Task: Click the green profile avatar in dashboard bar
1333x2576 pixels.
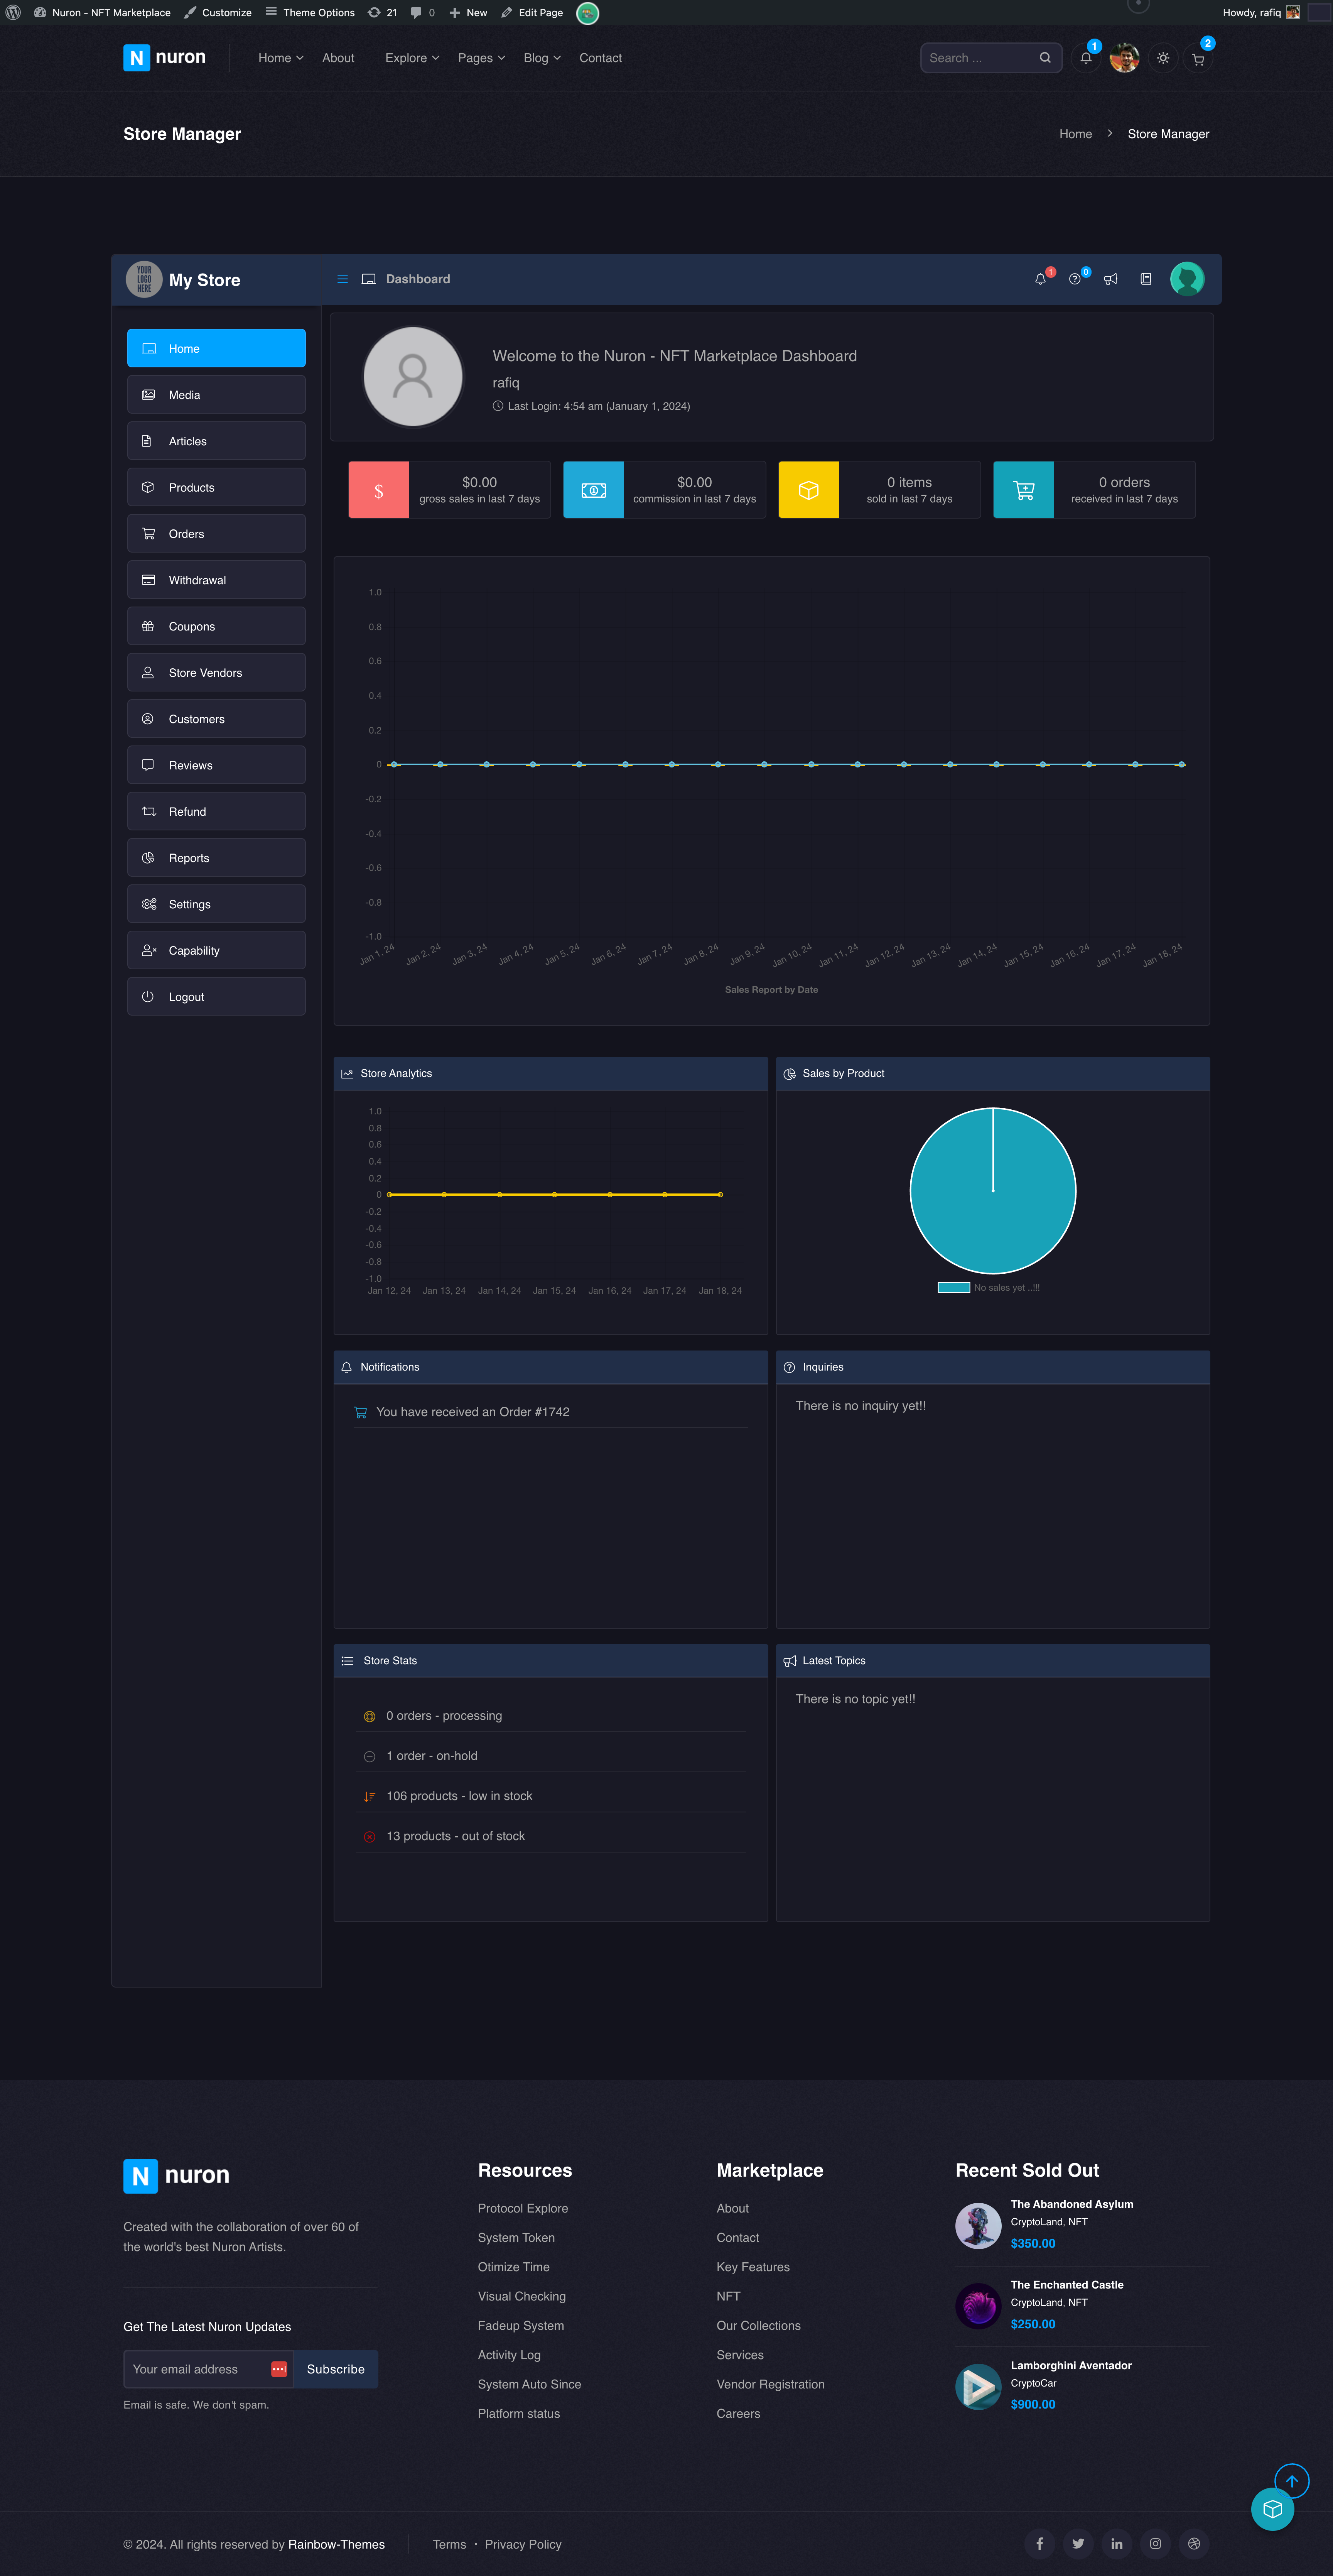Action: [x=1187, y=279]
